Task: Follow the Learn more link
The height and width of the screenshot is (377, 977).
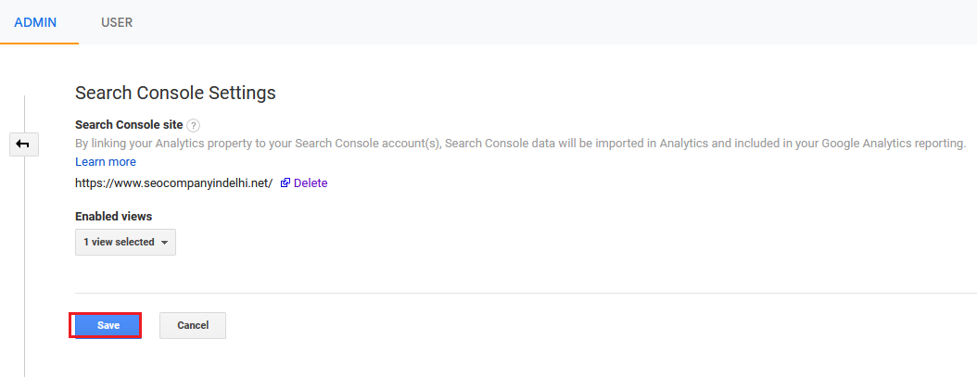Action: (x=106, y=162)
